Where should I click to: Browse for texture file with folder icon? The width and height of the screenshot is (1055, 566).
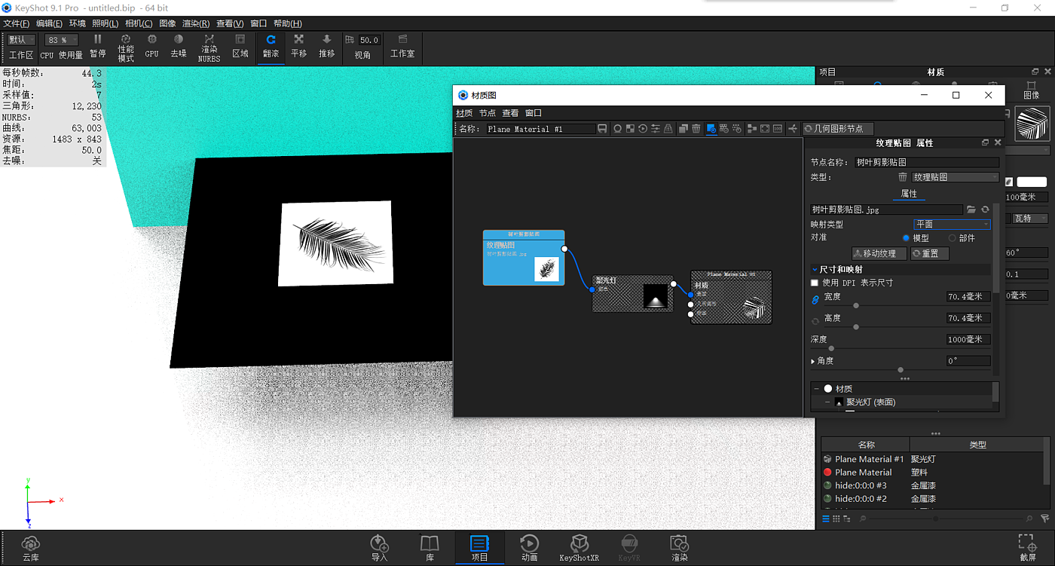(971, 210)
